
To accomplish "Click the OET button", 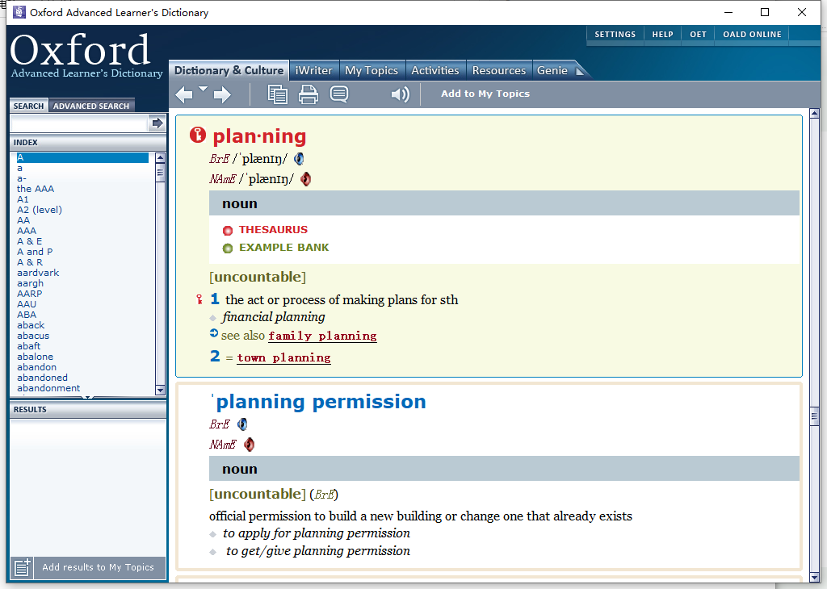I will (698, 34).
